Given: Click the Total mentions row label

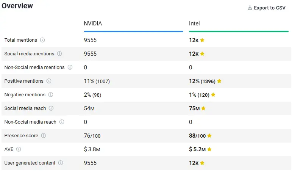Looking at the screenshot, I should 21,40.
